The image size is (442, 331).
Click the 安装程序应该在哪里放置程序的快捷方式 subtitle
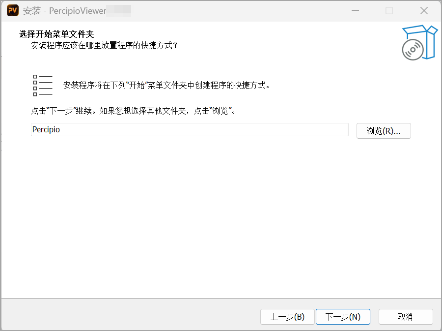click(104, 45)
